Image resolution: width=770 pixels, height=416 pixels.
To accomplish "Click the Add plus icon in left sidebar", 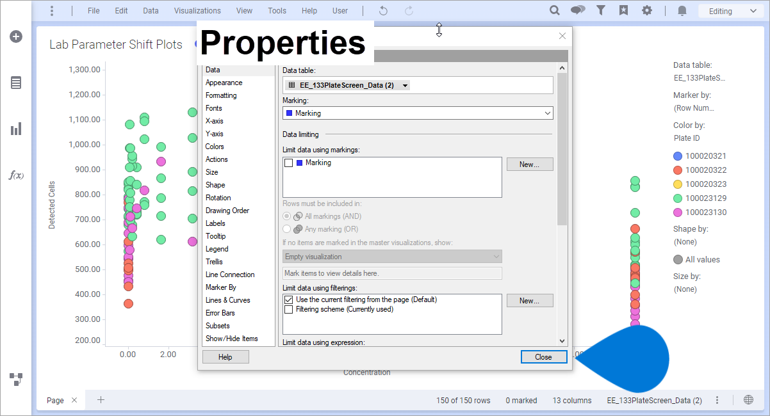I will pos(16,36).
